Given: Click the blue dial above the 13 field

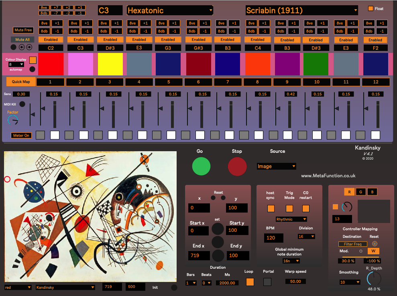Looking at the screenshot, I should pyautogui.click(x=347, y=207).
